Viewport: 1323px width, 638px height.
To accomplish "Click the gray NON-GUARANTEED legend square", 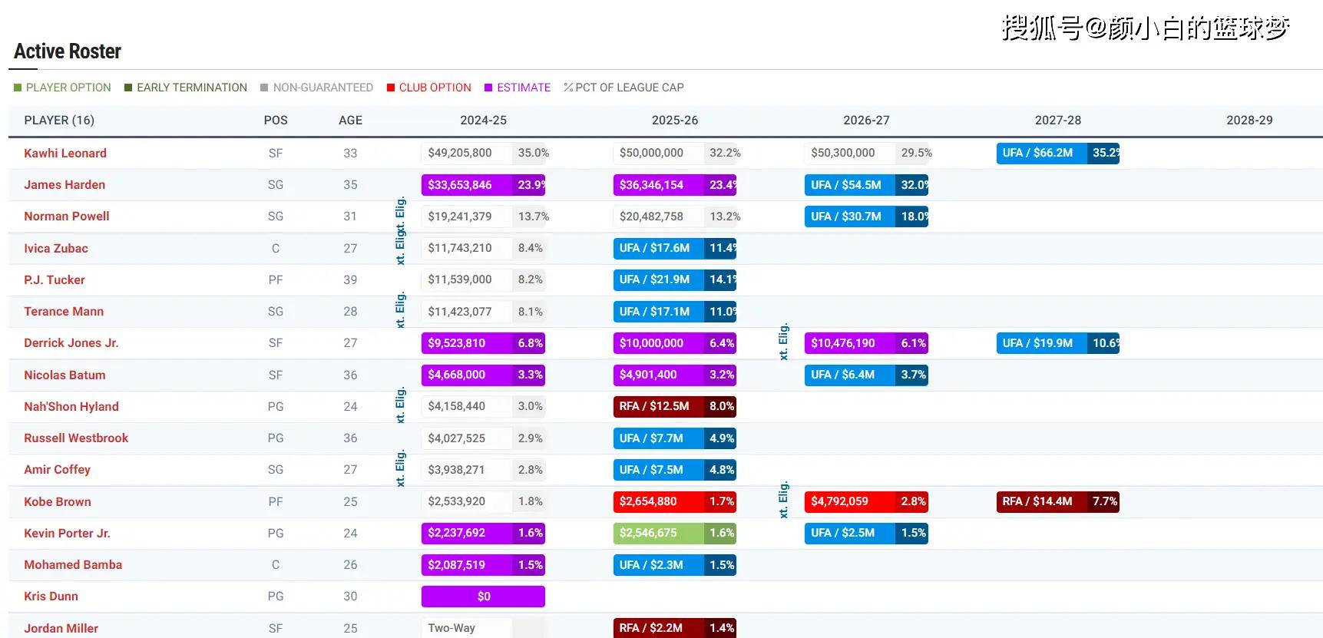I will (264, 88).
